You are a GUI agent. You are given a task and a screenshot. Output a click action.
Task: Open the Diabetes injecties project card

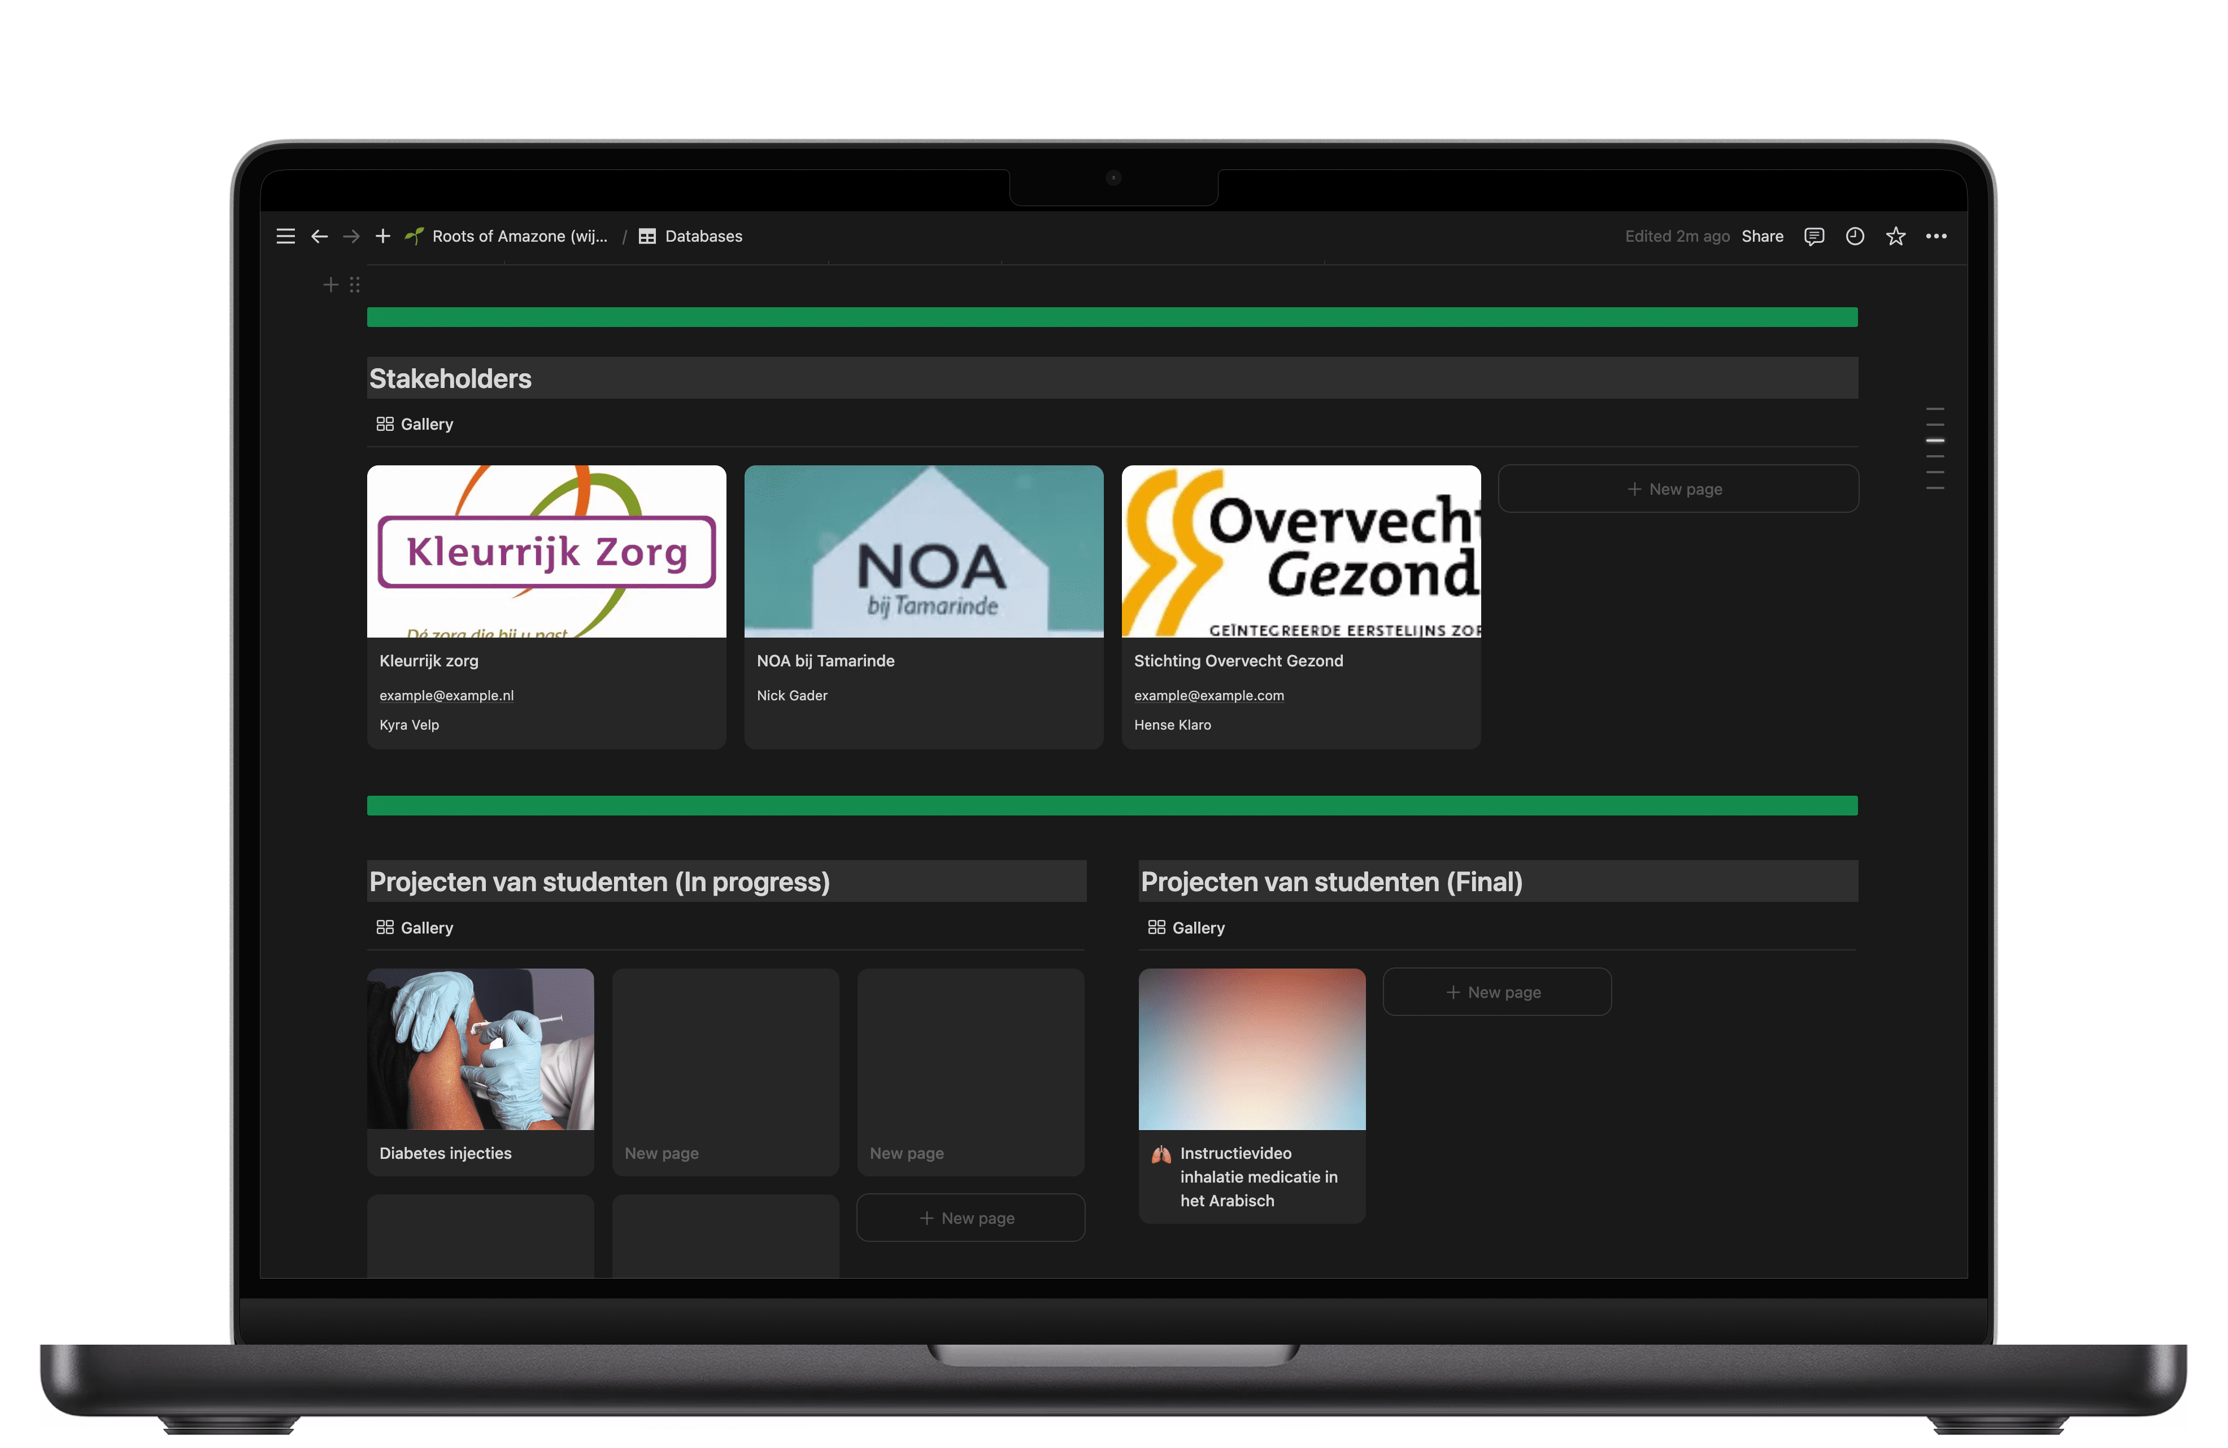point(480,1071)
